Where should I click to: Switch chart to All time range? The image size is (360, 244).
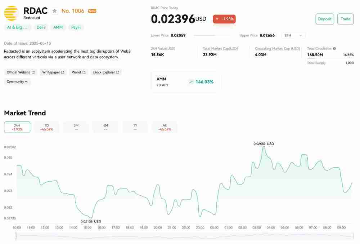[x=165, y=127]
